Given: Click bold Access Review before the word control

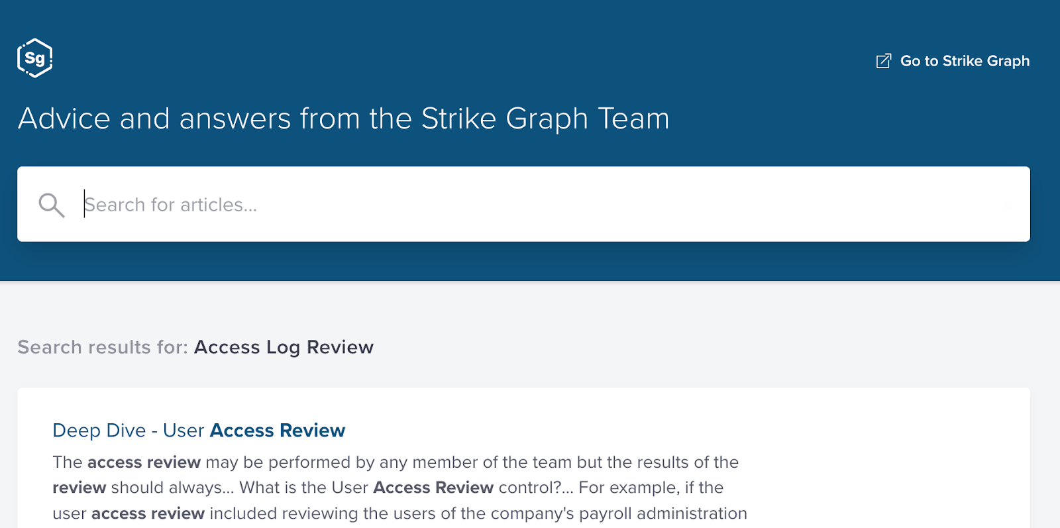Looking at the screenshot, I should [x=433, y=488].
